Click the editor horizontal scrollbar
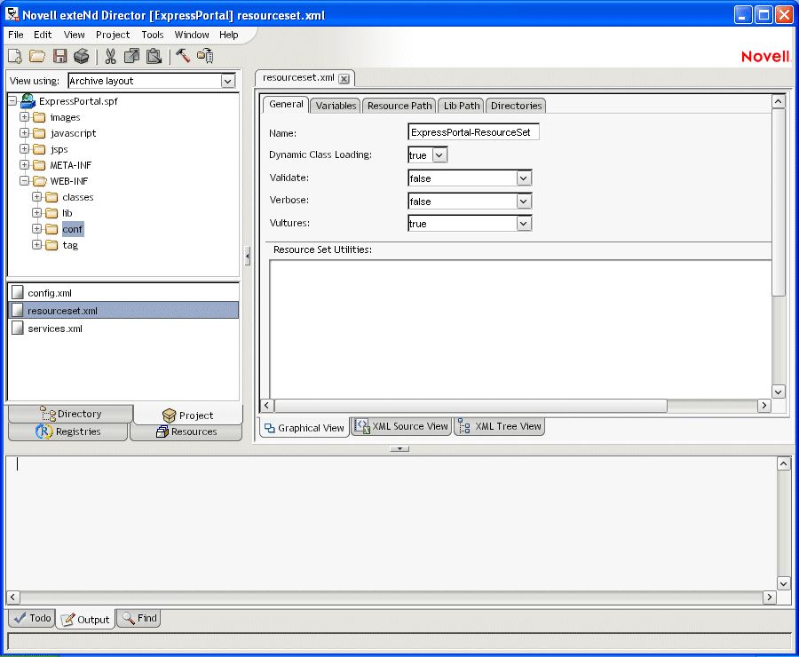Viewport: 799px width, 657px height. point(471,406)
